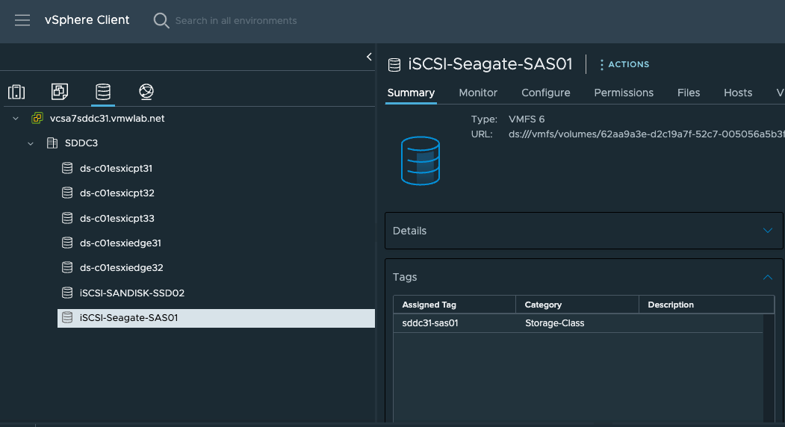Open the hamburger navigation menu

(22, 20)
